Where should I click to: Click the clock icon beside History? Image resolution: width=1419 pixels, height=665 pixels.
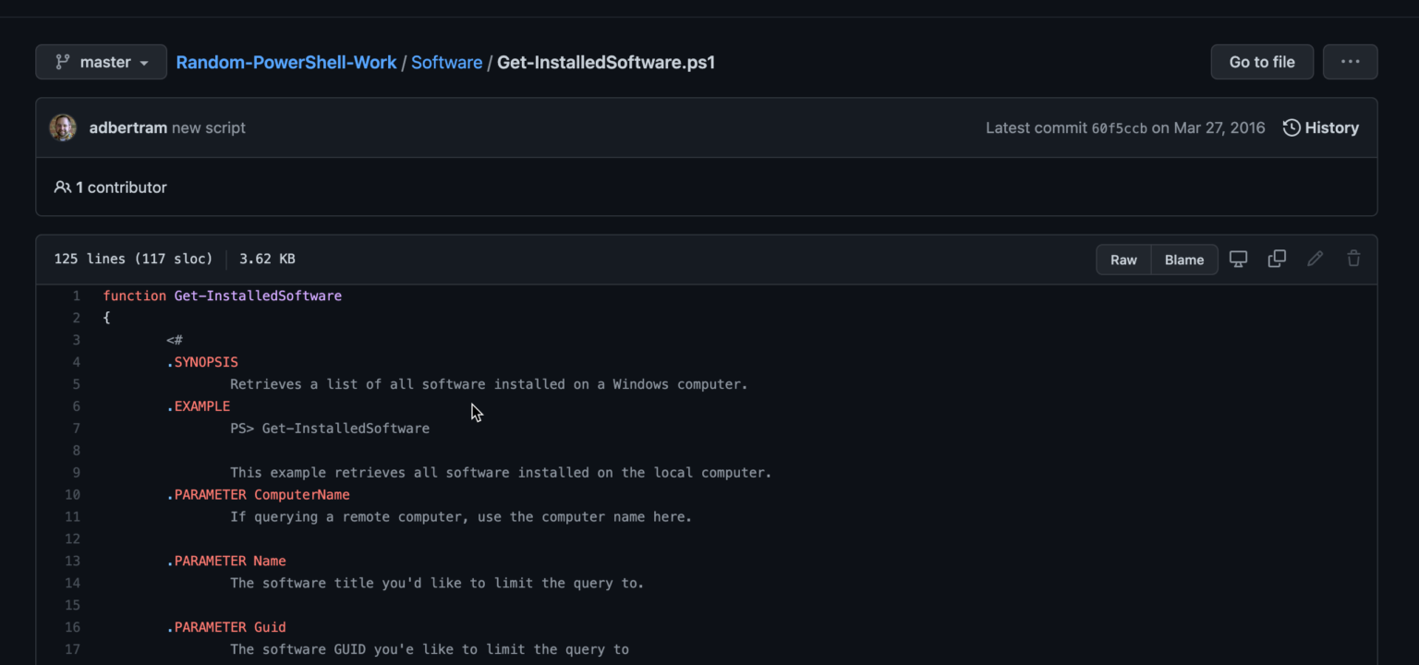click(1291, 127)
